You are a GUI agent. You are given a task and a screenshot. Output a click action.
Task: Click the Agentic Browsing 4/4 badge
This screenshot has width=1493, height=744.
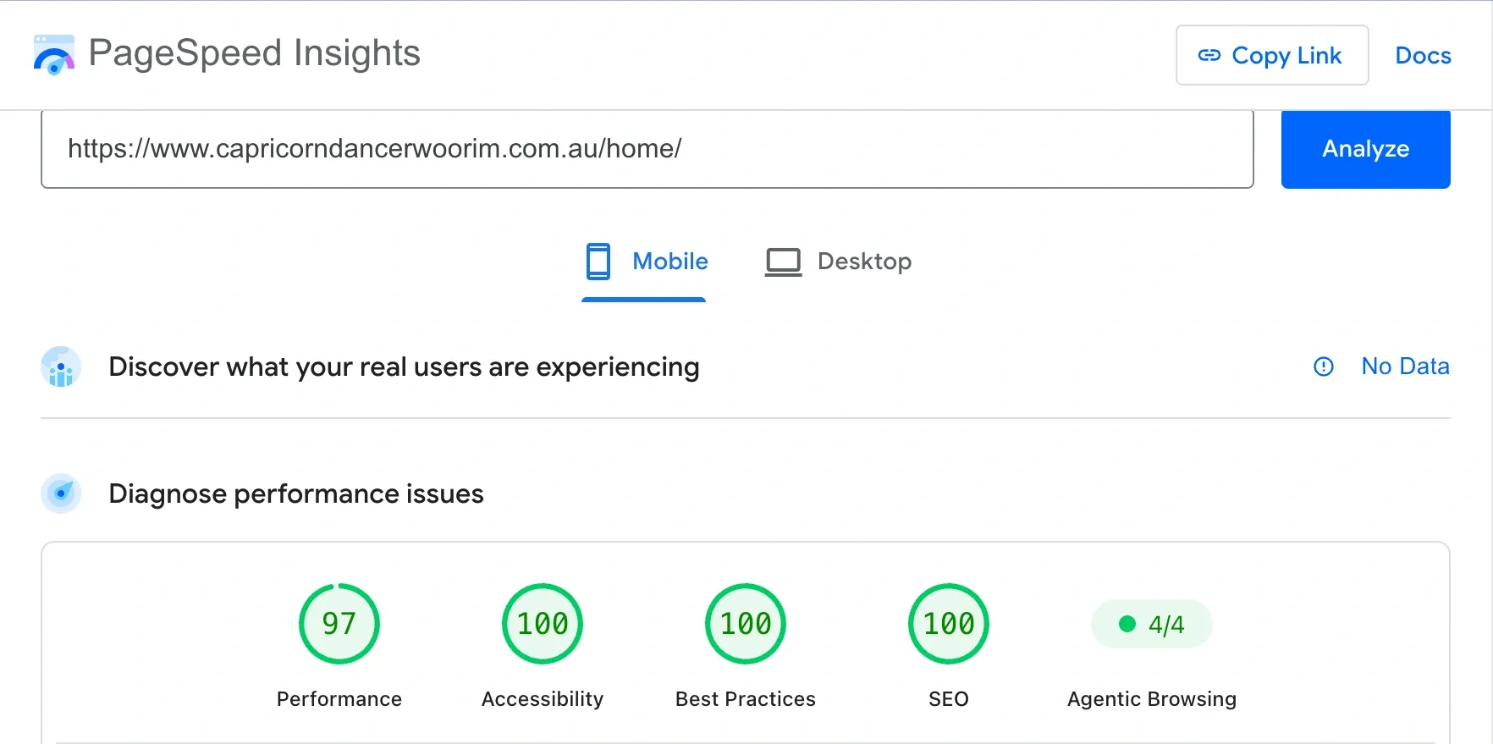pos(1152,624)
